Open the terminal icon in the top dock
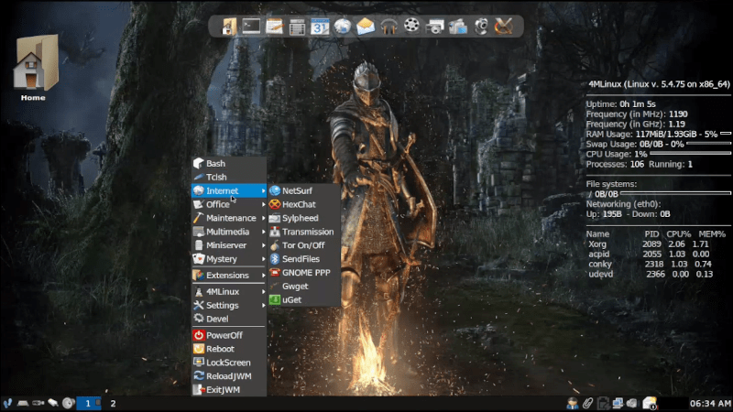The height and width of the screenshot is (412, 733). tap(250, 26)
